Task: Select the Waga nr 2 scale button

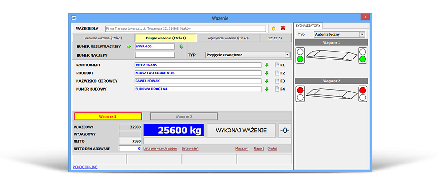Action: point(184,116)
